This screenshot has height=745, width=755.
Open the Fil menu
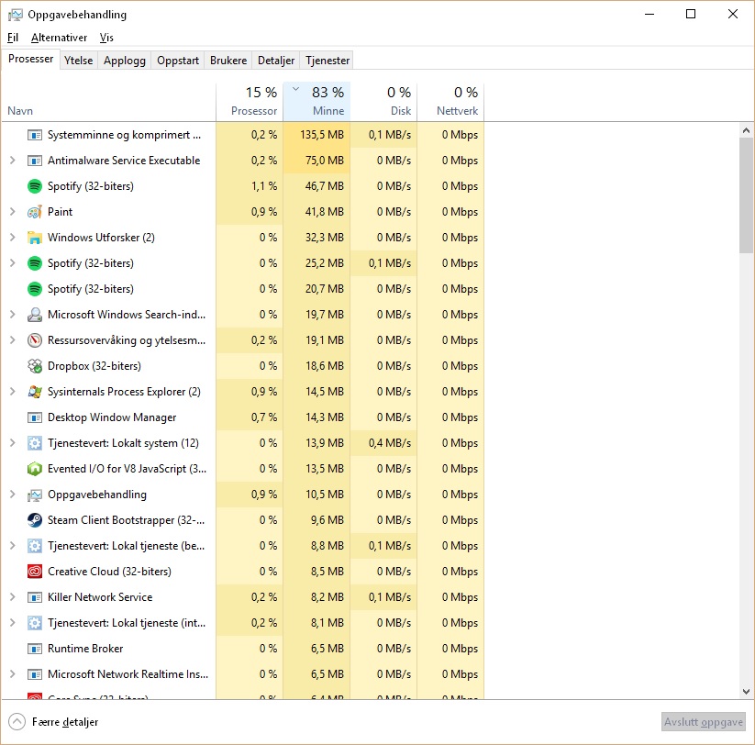tap(13, 38)
